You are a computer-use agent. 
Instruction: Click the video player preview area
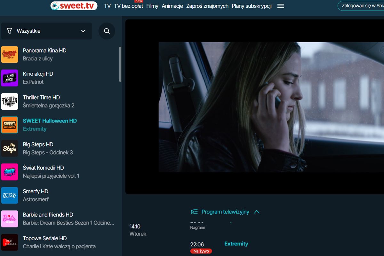(254, 107)
